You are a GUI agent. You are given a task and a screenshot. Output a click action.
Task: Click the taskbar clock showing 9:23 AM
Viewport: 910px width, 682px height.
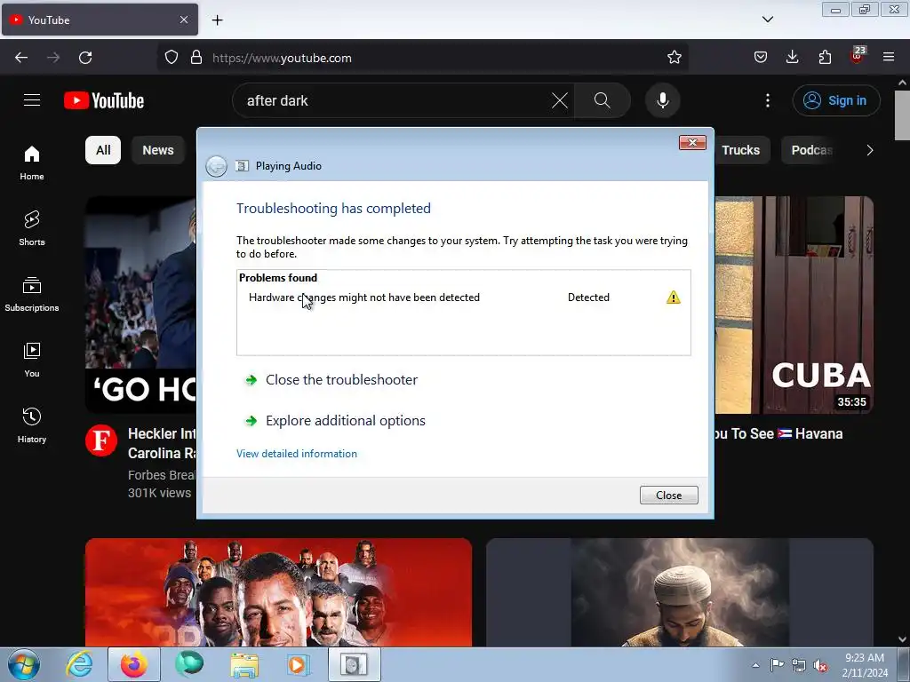pyautogui.click(x=865, y=665)
